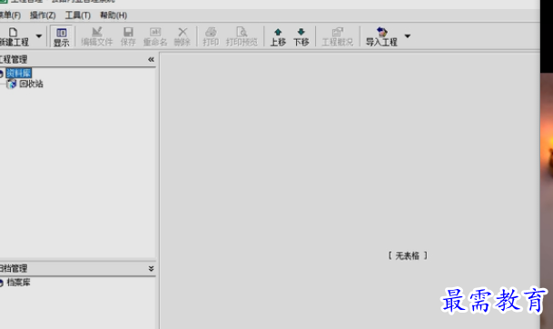Image resolution: width=553 pixels, height=329 pixels.
Task: Open the 帮助(H) menu
Action: 114,15
